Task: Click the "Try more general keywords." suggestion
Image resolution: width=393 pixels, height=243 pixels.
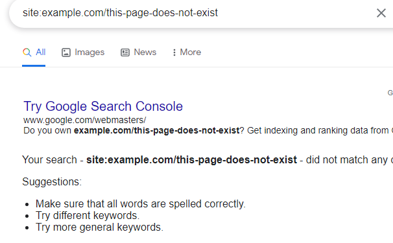Action: (x=99, y=227)
